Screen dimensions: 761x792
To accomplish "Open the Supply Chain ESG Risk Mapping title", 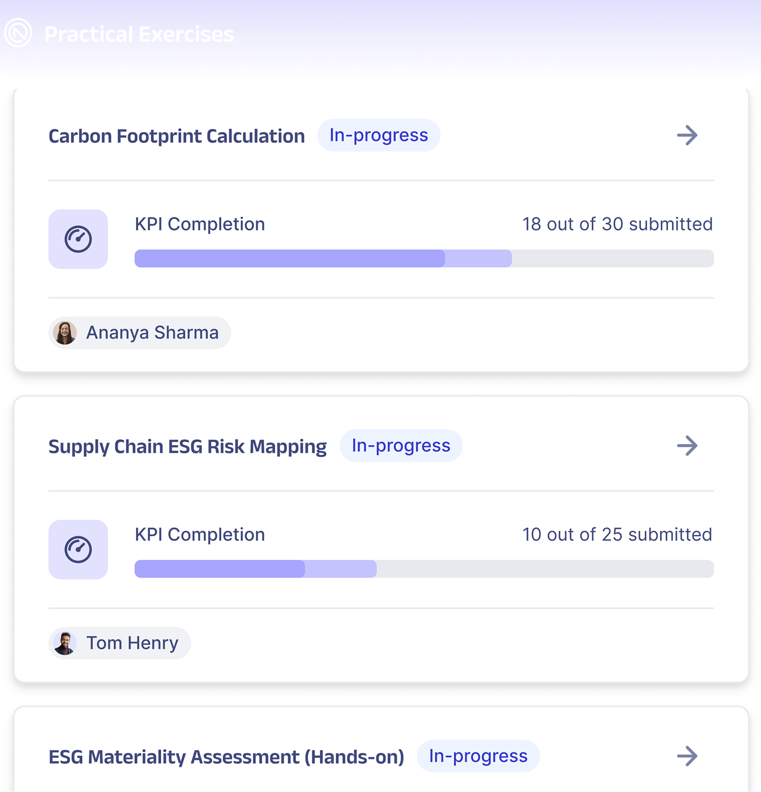I will [x=187, y=447].
